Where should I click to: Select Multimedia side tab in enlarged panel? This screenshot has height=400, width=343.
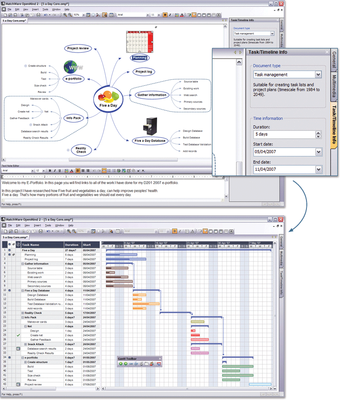(x=334, y=86)
